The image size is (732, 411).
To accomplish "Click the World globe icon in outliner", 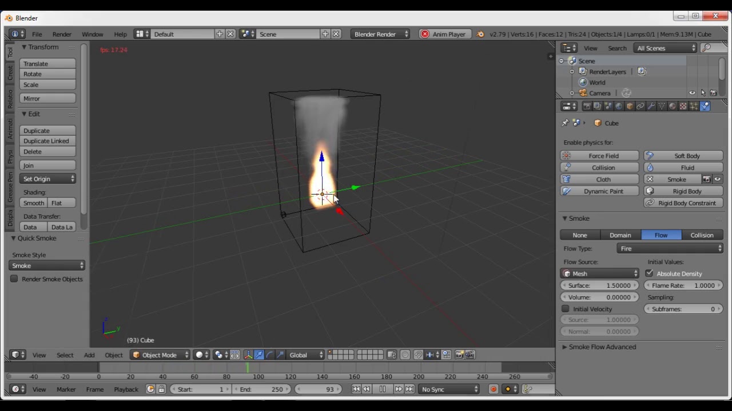I will (x=583, y=82).
